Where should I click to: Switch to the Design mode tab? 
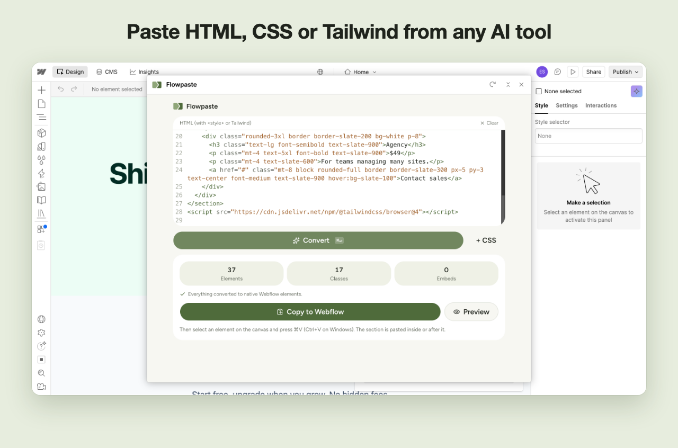[70, 72]
